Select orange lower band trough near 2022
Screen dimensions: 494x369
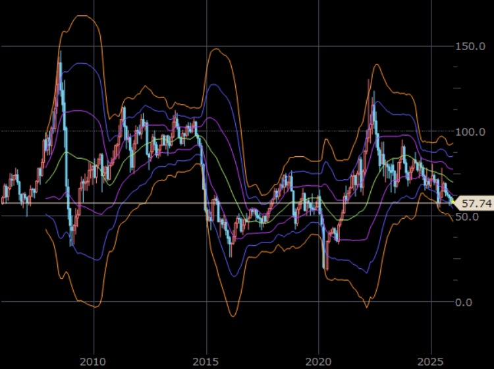tap(367, 306)
